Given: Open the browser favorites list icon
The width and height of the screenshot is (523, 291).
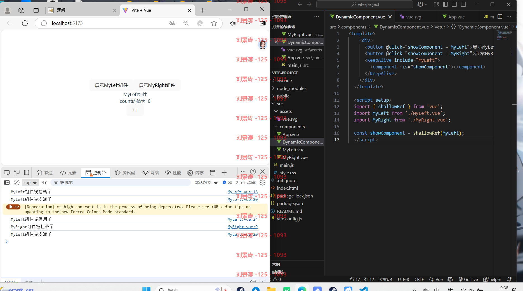Looking at the screenshot, I should point(233,23).
